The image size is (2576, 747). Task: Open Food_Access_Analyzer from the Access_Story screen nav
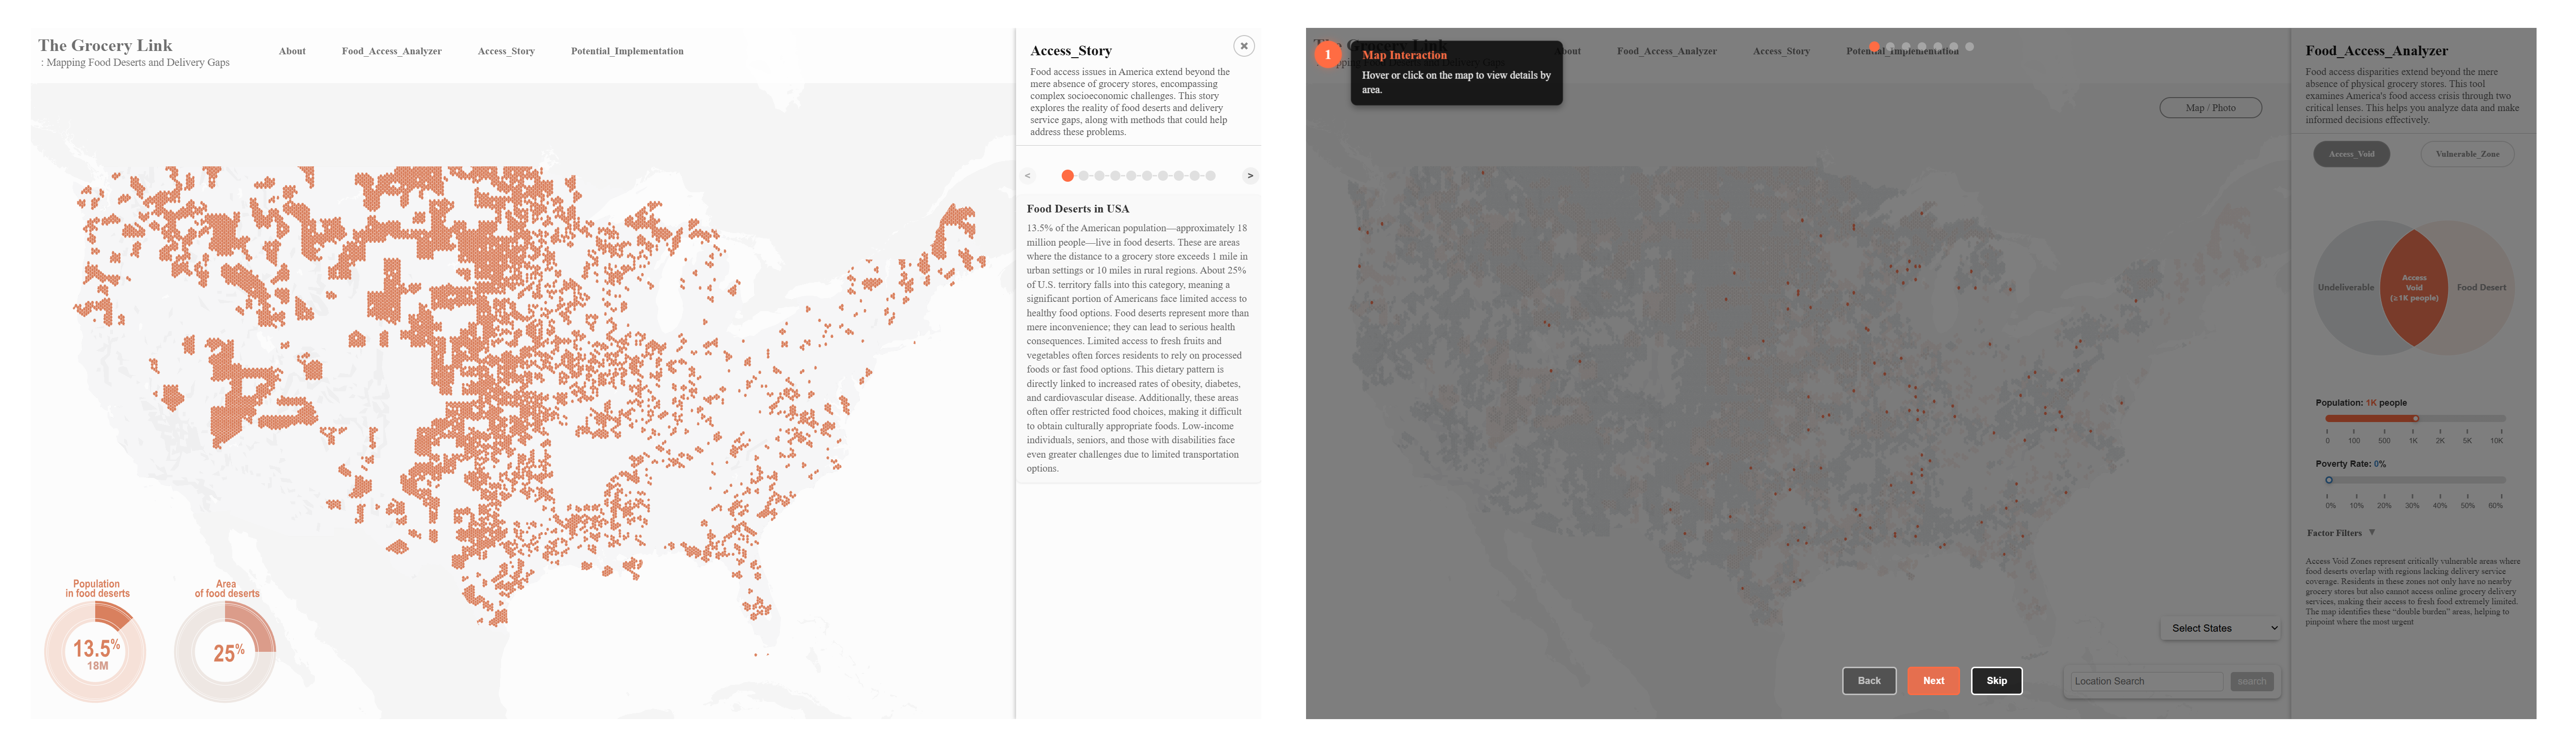tap(391, 51)
